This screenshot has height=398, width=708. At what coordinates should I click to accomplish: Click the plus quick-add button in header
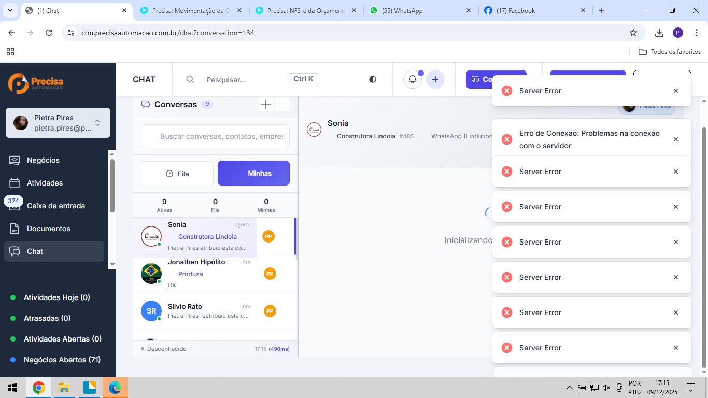435,79
